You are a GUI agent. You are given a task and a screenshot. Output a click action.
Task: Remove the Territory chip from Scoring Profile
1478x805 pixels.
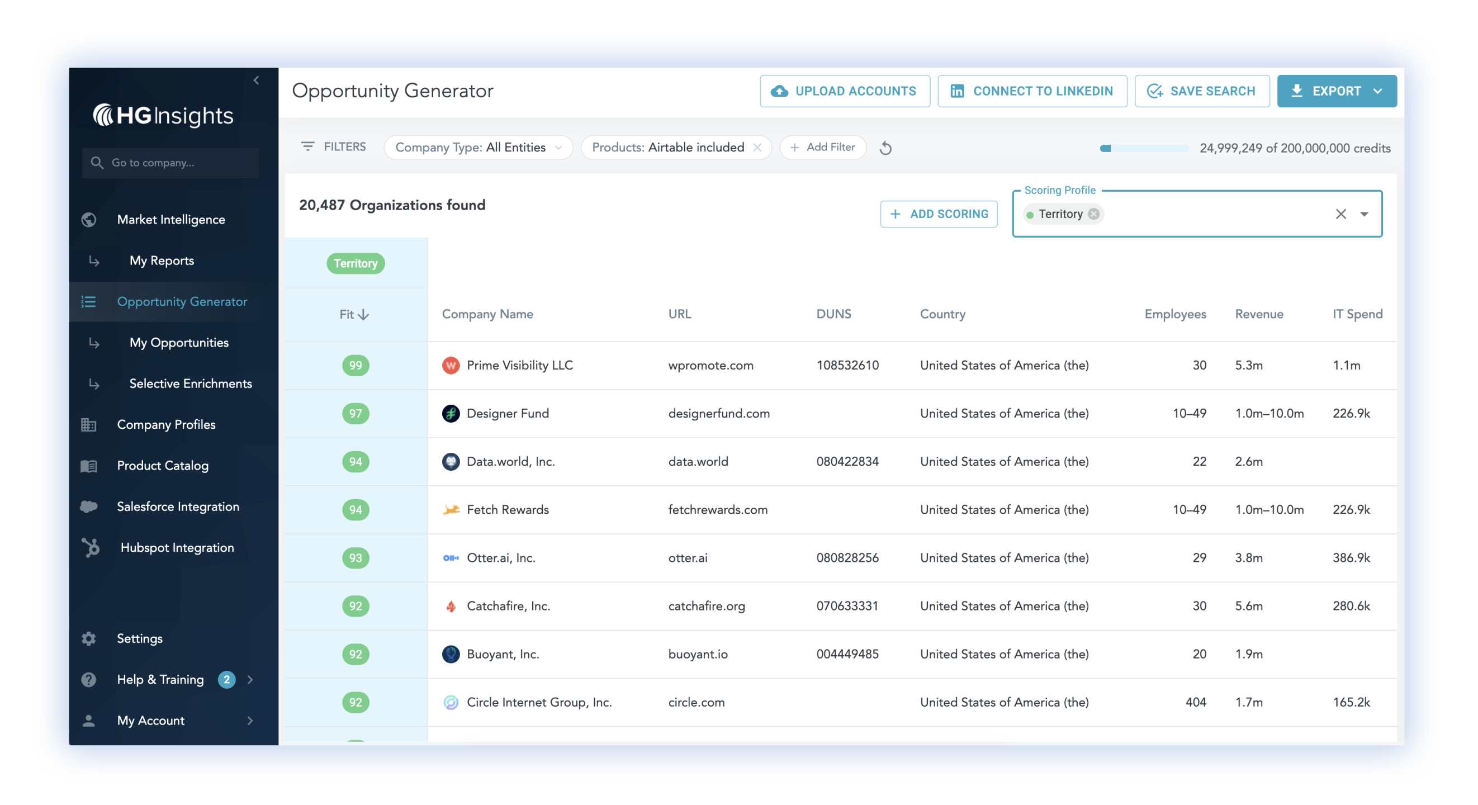point(1094,214)
